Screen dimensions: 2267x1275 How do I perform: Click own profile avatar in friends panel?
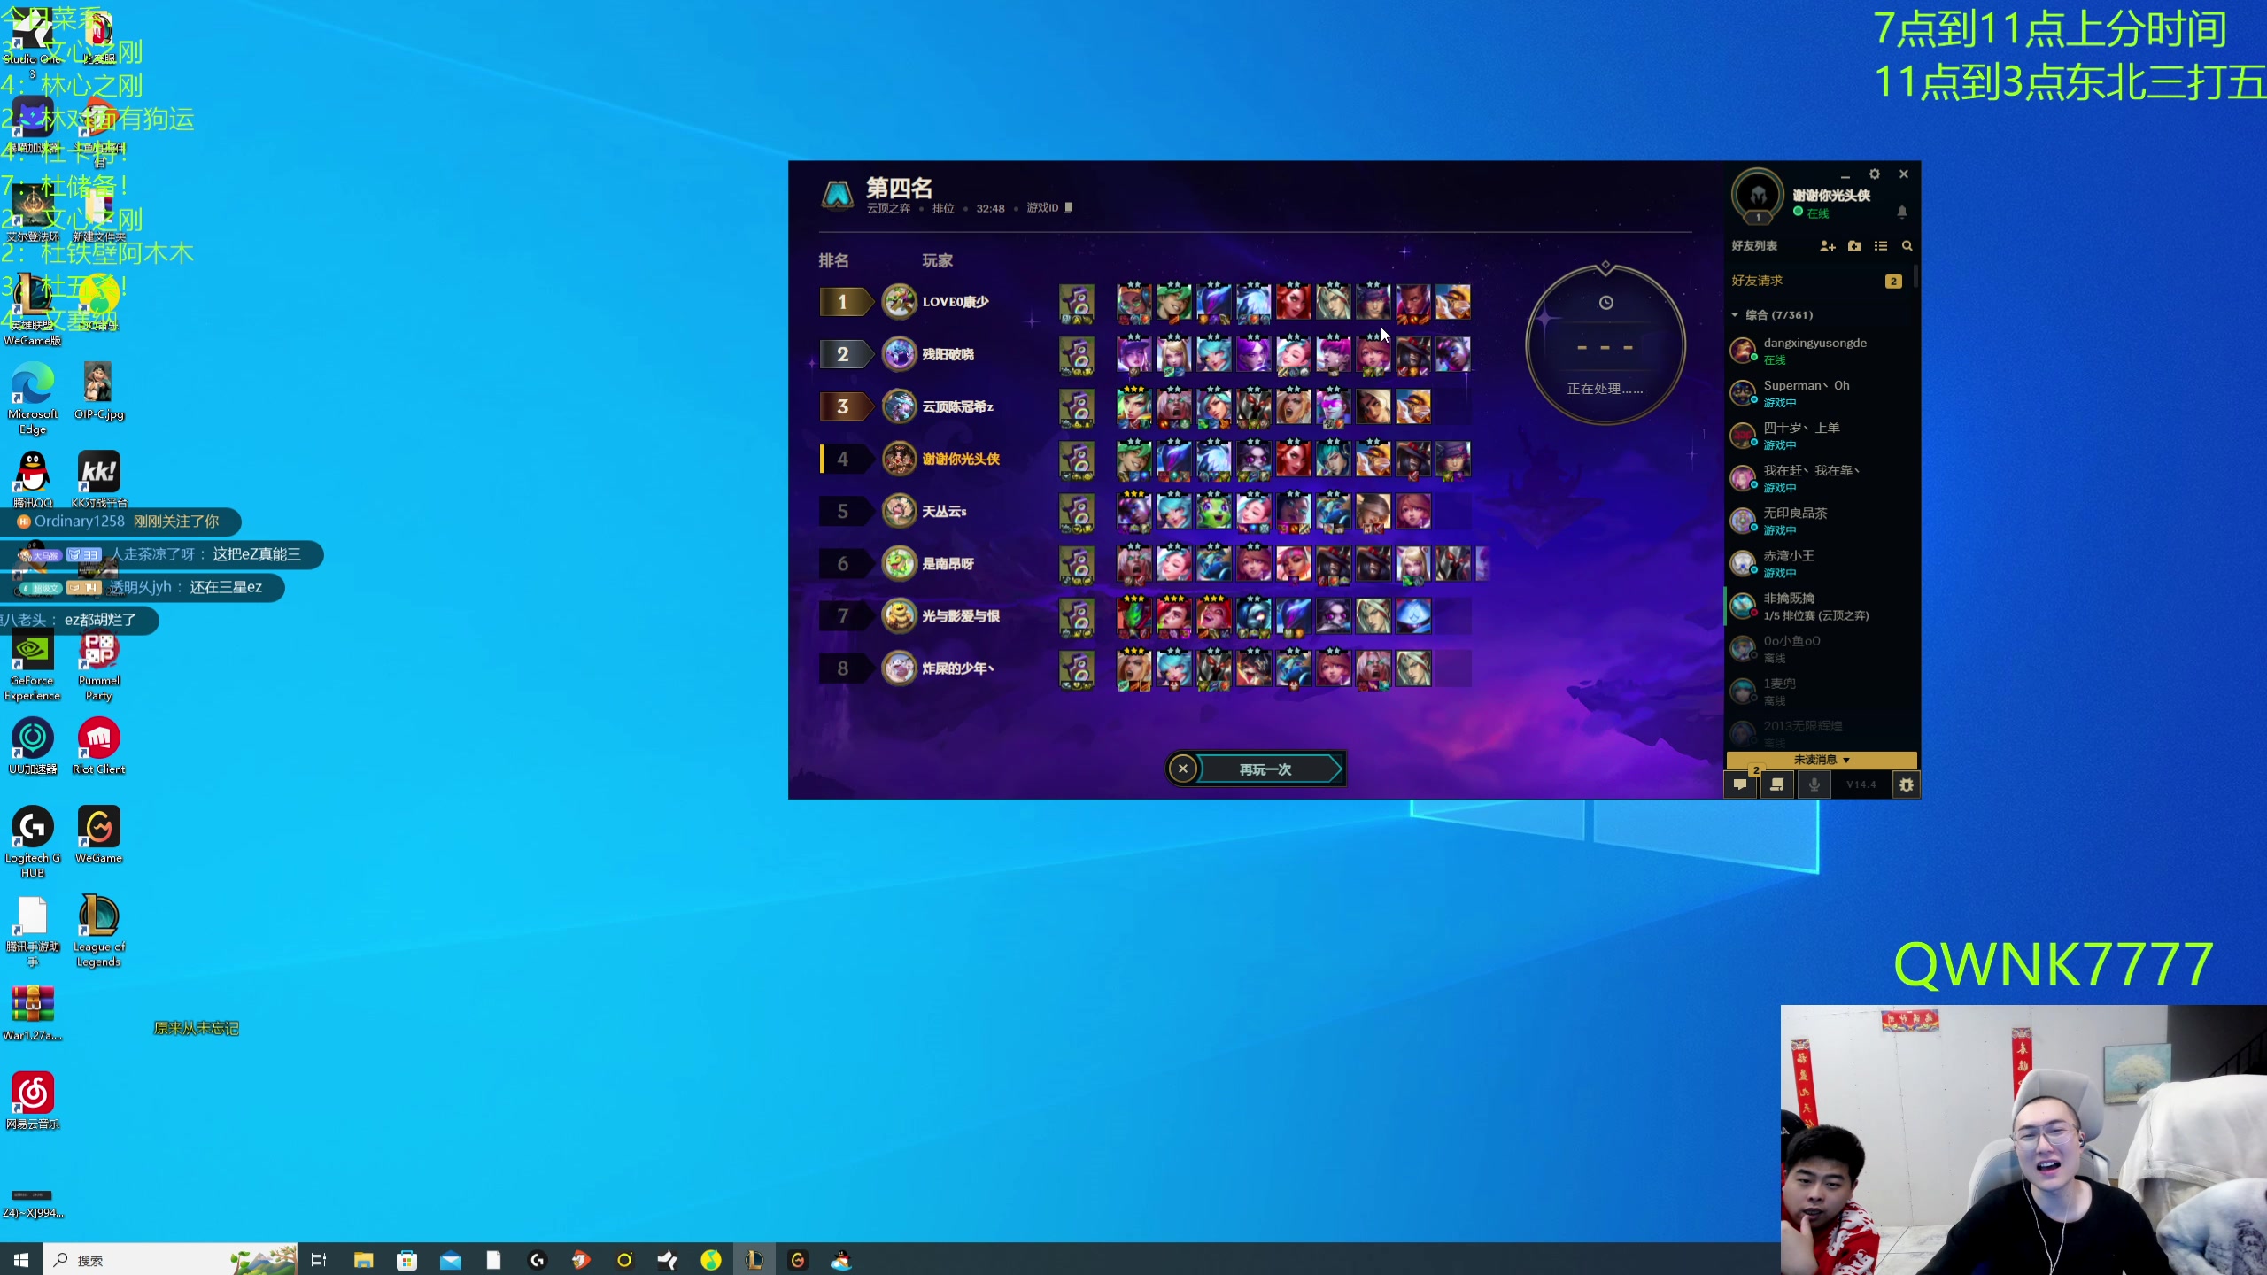click(1758, 195)
